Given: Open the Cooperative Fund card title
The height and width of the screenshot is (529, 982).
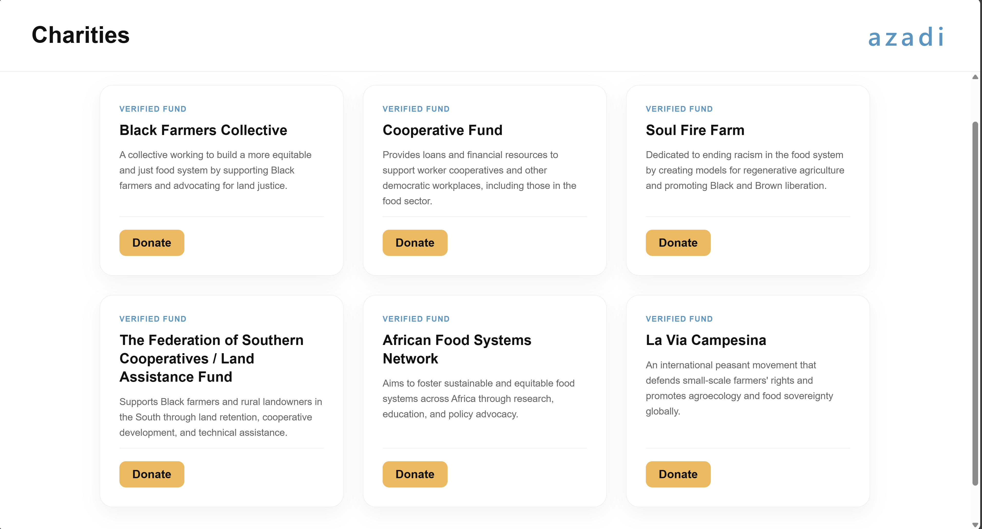Looking at the screenshot, I should click(x=442, y=130).
